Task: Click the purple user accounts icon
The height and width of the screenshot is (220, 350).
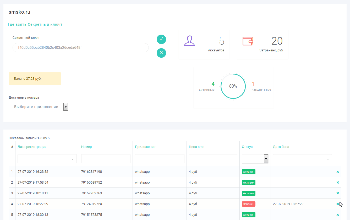Action: [189, 41]
